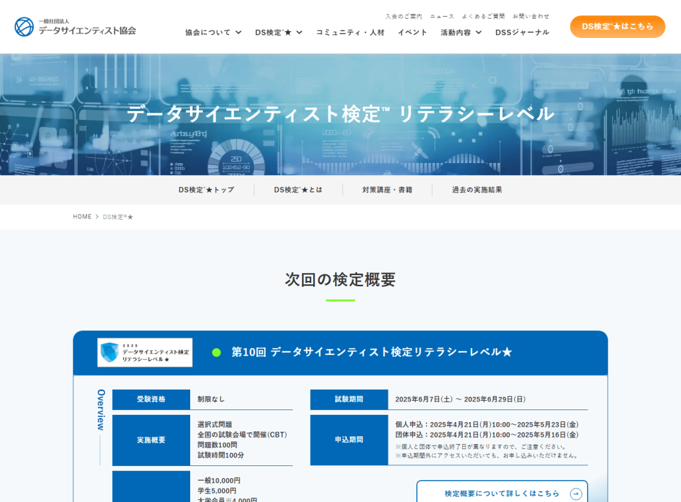
Task: Click the よくあるご質問 link
Action: point(483,17)
